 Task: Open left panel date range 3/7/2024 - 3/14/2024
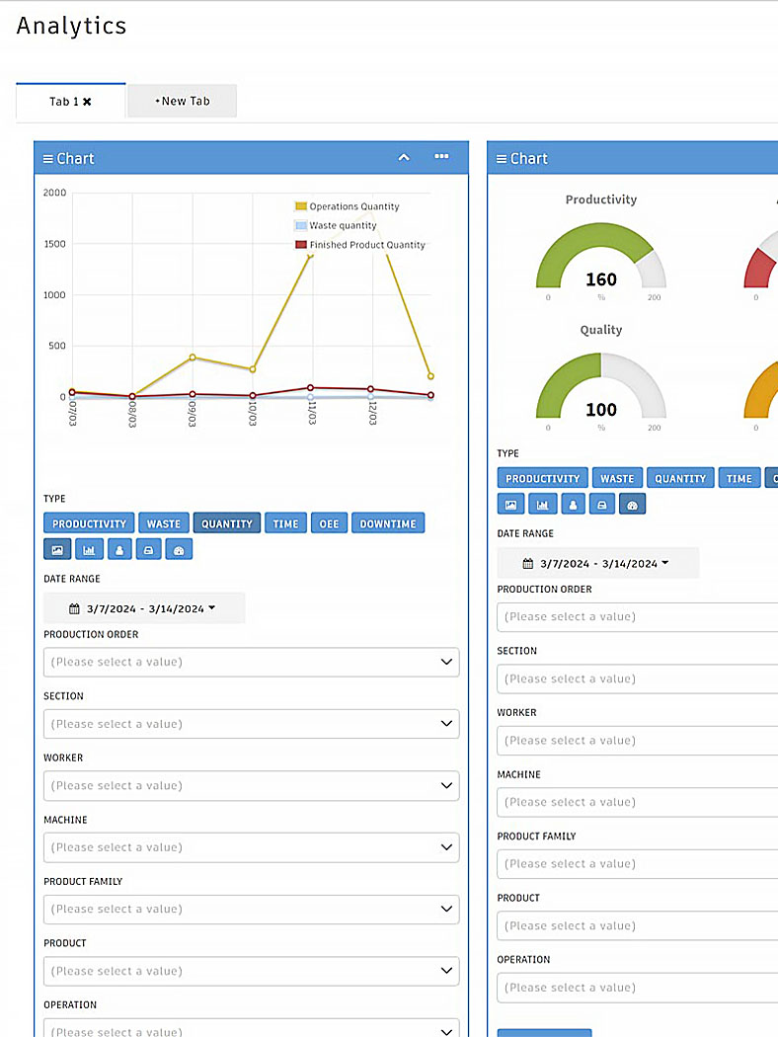(144, 608)
